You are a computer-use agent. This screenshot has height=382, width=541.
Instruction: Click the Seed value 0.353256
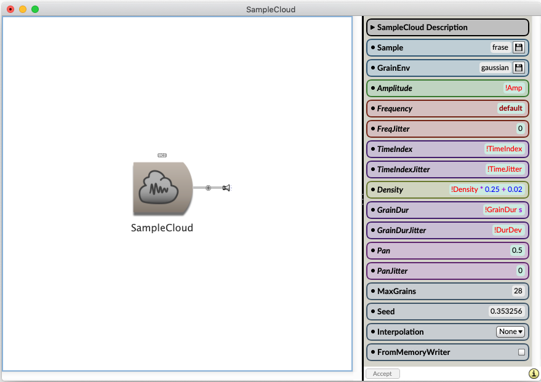pyautogui.click(x=507, y=311)
